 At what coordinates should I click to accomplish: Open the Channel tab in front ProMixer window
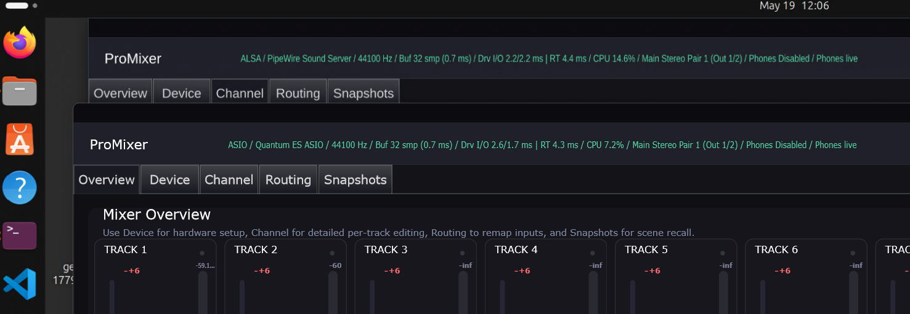(229, 179)
